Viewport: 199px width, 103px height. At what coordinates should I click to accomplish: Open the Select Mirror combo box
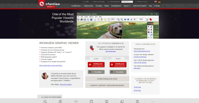(127, 2)
